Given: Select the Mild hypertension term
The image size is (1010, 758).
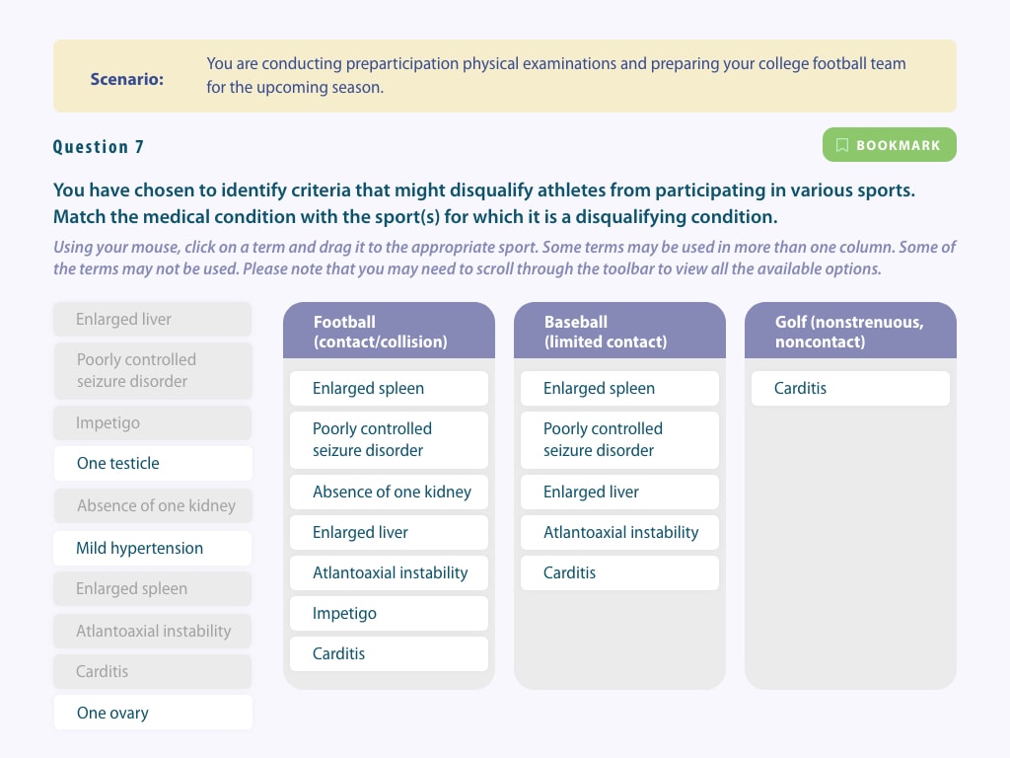Looking at the screenshot, I should click(x=153, y=548).
